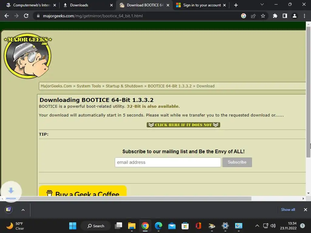Click the MajorGeeks logo
311x233 pixels.
click(28, 56)
